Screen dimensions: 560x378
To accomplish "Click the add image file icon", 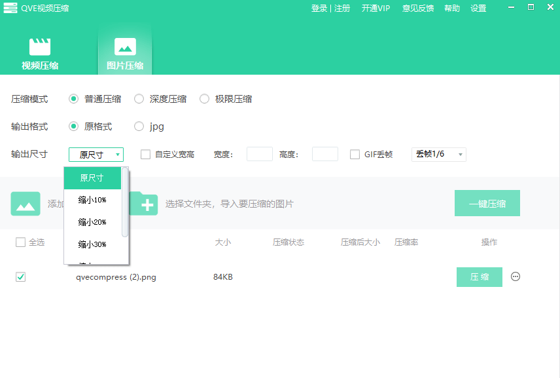I will 26,204.
